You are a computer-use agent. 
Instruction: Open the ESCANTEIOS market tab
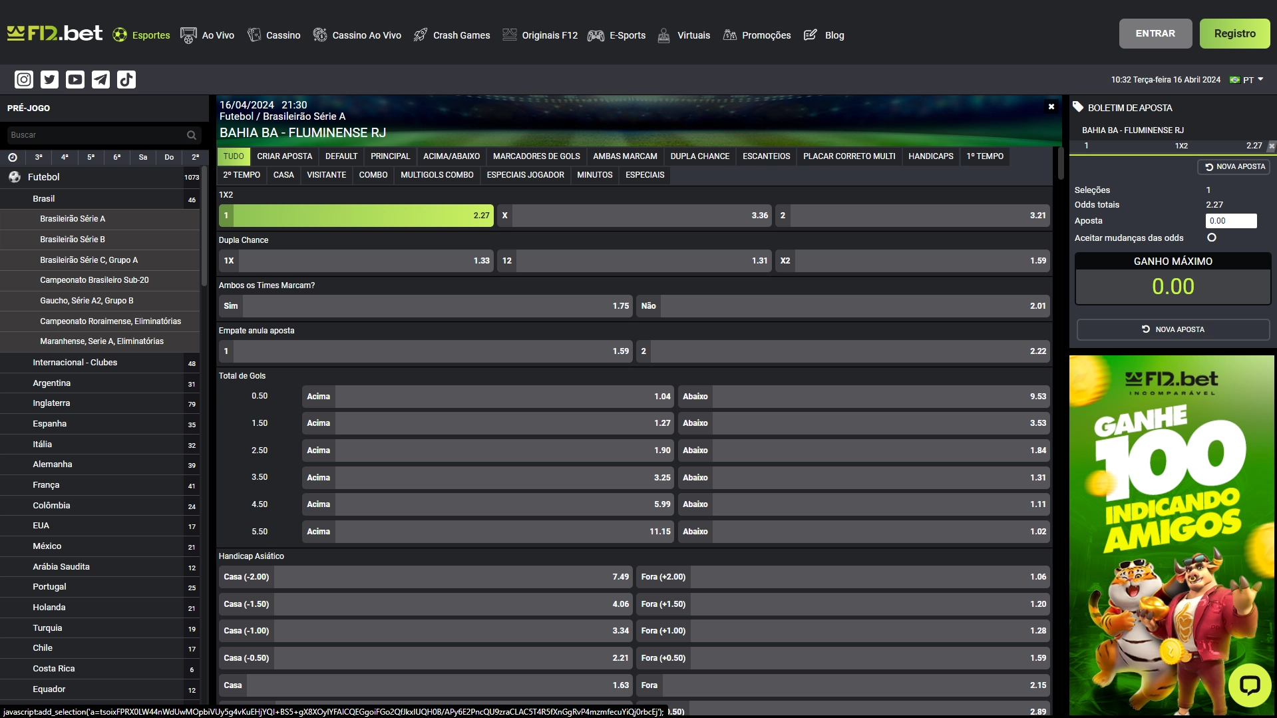point(766,156)
